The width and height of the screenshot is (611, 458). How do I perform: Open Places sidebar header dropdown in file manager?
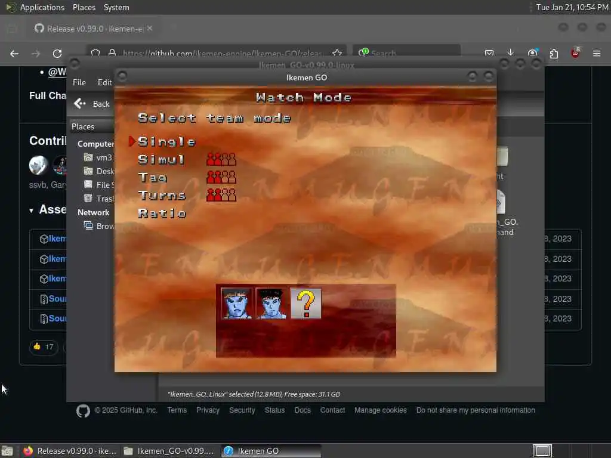tap(92, 126)
